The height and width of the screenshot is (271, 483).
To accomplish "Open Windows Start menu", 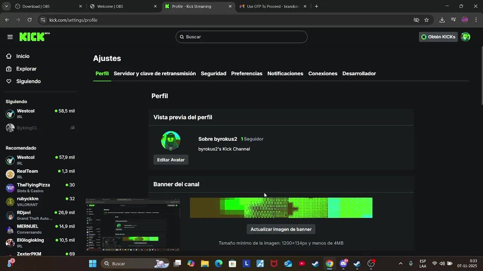I will coord(92,263).
